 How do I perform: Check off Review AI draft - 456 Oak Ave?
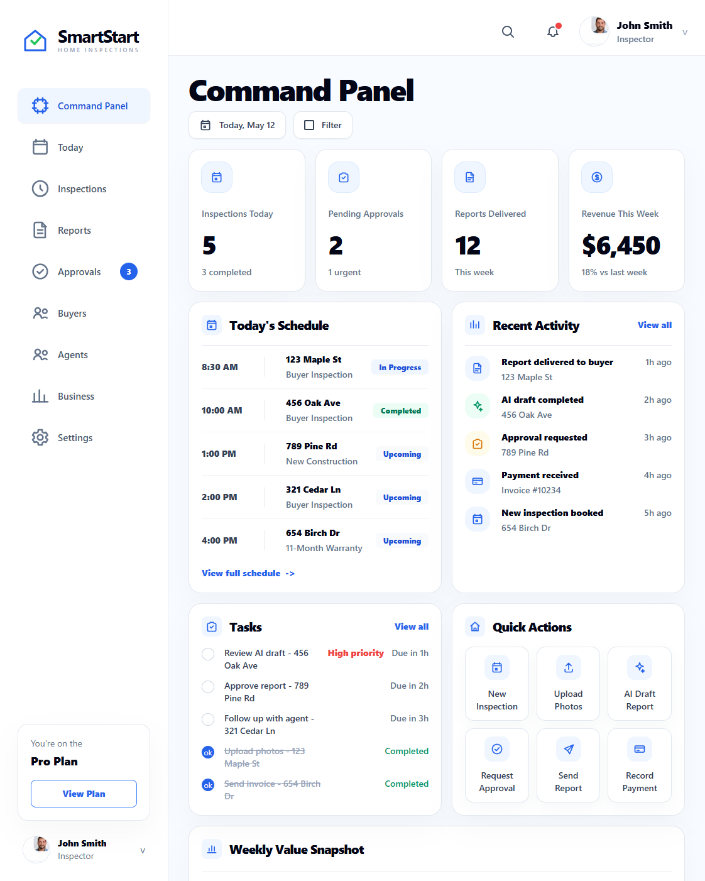pyautogui.click(x=208, y=654)
